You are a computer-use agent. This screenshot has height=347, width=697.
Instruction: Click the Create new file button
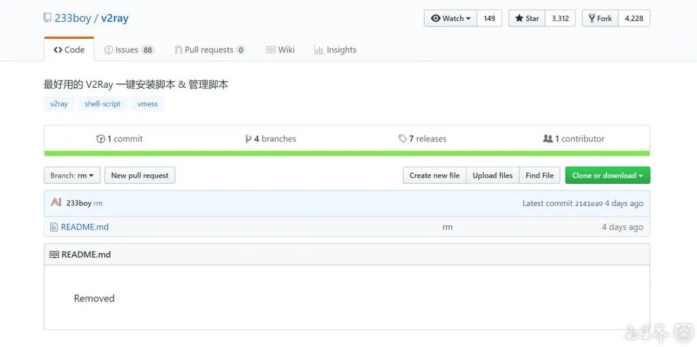(434, 175)
